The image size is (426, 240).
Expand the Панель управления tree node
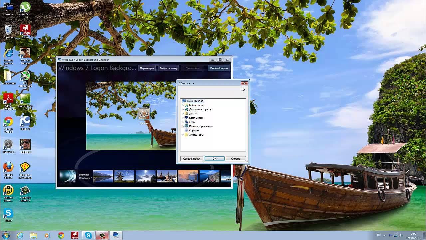(x=183, y=126)
